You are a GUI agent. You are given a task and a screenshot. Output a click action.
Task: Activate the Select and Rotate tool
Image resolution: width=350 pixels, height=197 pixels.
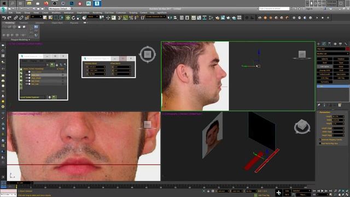coord(73,18)
